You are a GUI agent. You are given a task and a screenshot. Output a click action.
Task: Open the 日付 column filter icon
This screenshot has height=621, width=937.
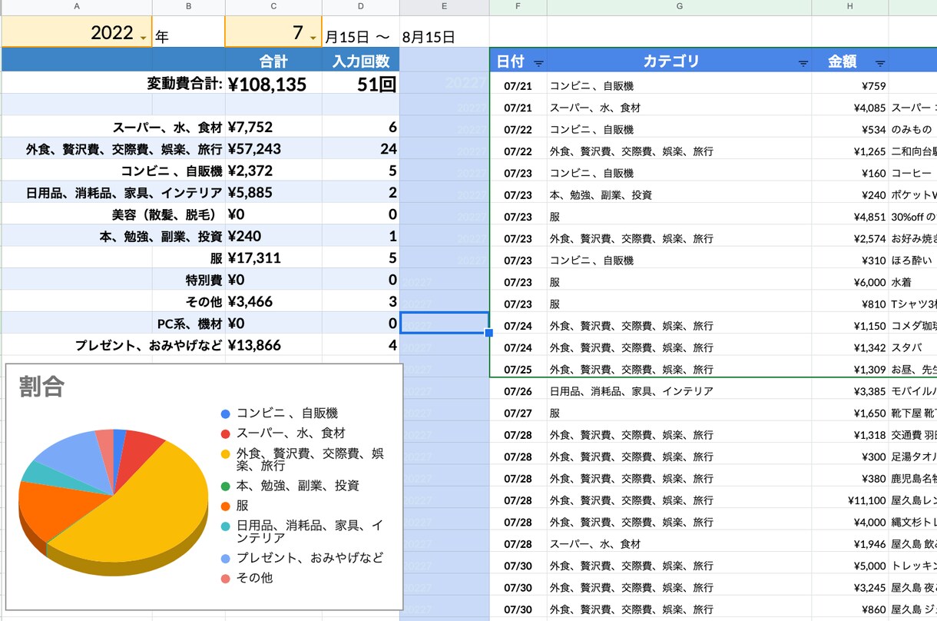coord(538,63)
